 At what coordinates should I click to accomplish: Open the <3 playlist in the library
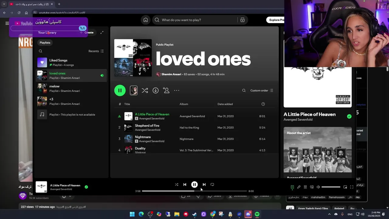71,101
